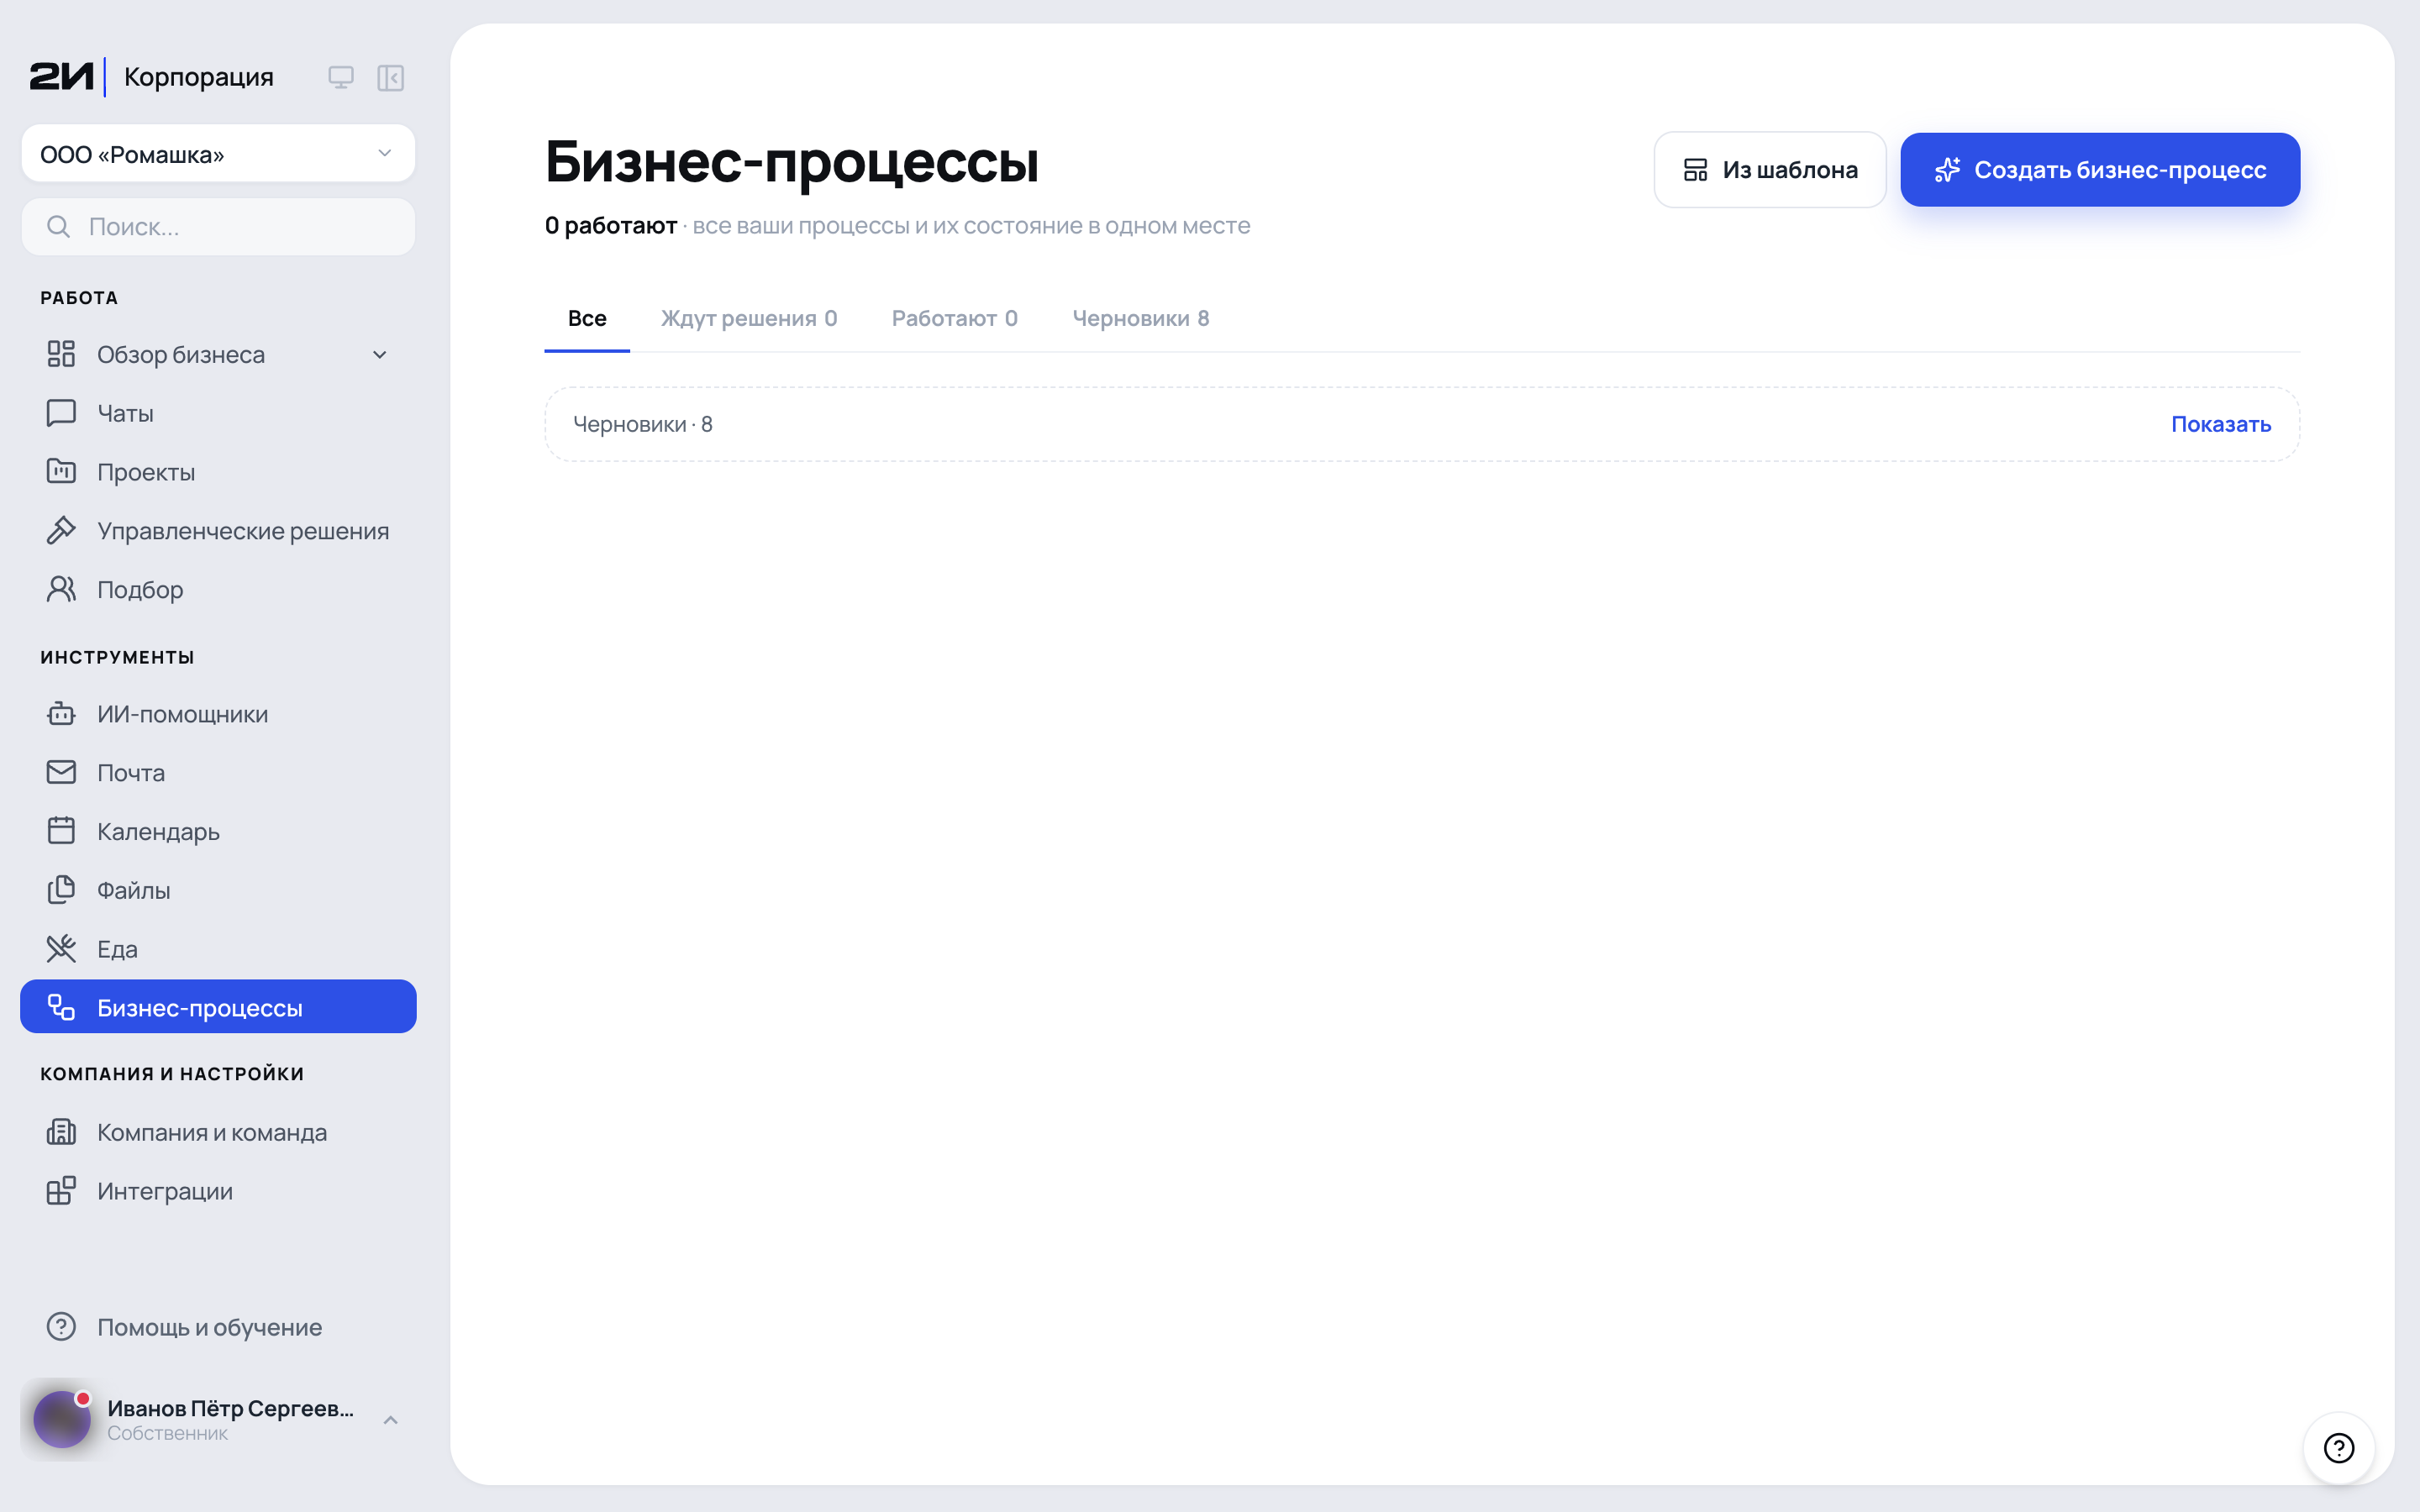Click the Черновики · 8 row text
2420x1512 pixels.
click(643, 425)
